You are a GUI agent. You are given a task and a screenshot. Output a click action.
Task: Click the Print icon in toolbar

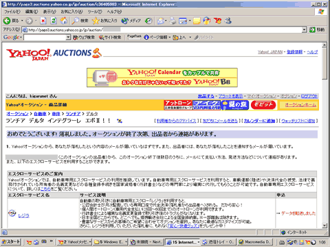[173, 21]
